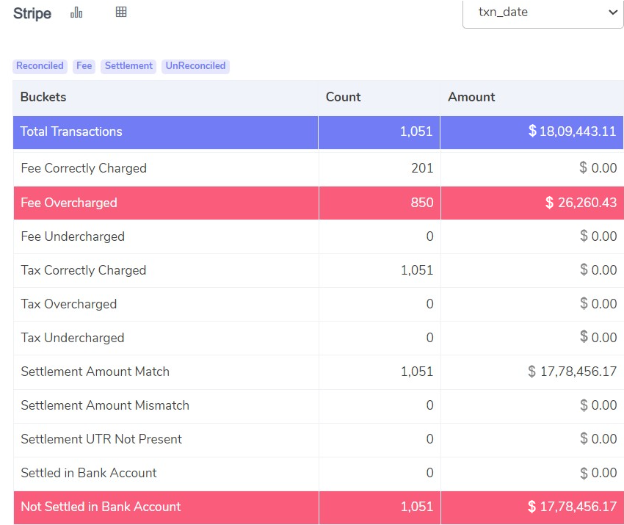Toggle the Settlement filter chip
The image size is (624, 525).
[x=128, y=66]
